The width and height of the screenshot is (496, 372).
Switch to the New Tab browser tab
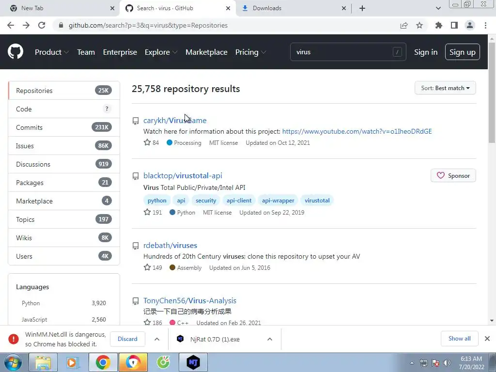(x=60, y=8)
